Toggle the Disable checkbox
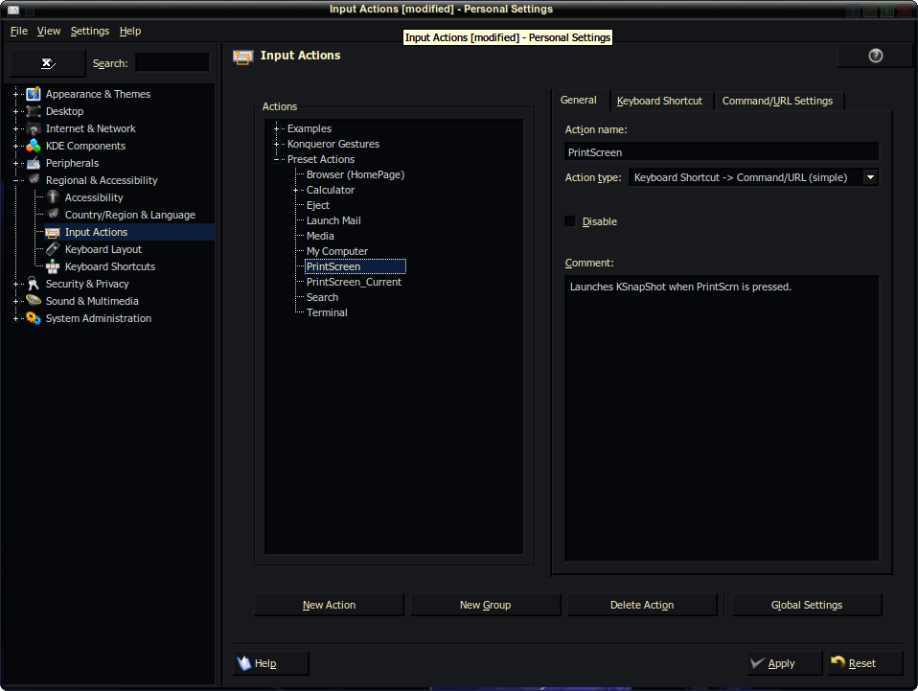 pyautogui.click(x=569, y=221)
